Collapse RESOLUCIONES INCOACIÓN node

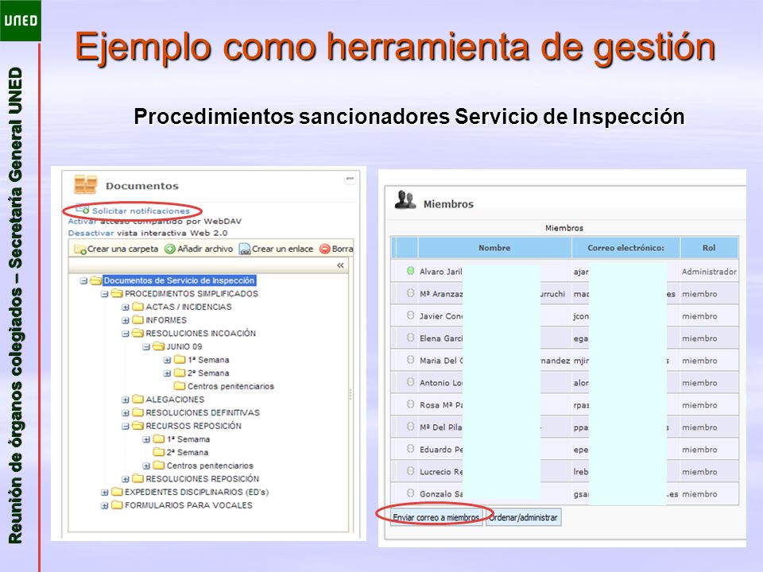tap(125, 334)
